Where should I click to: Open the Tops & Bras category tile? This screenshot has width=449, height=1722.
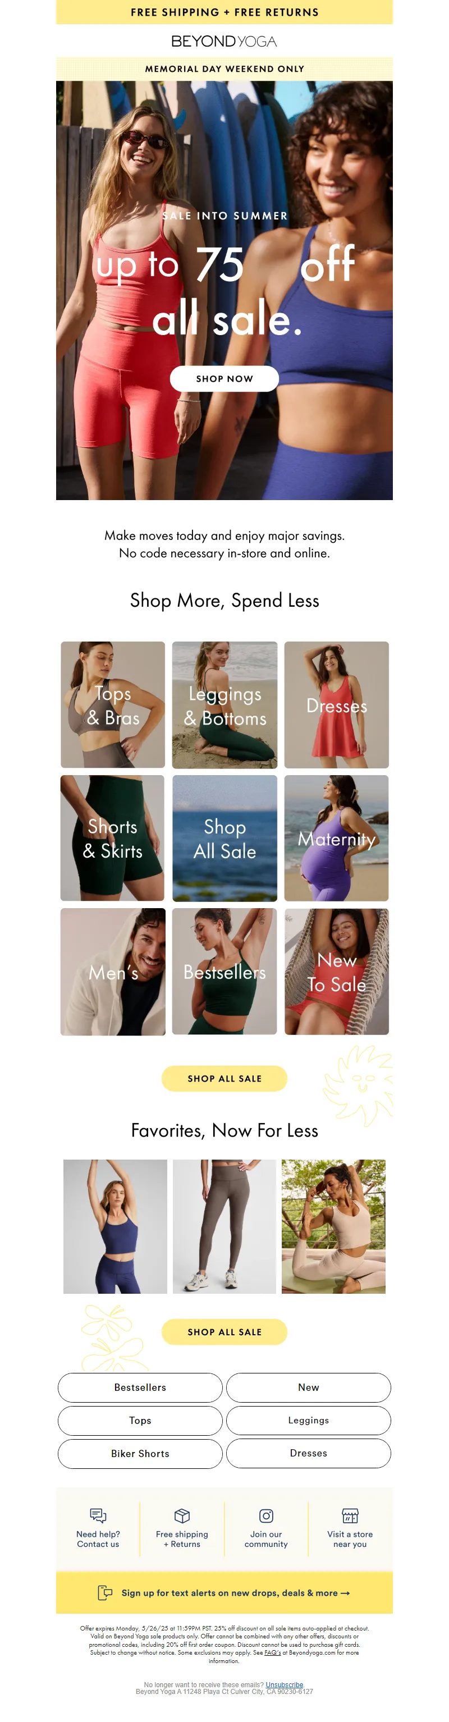tap(113, 704)
